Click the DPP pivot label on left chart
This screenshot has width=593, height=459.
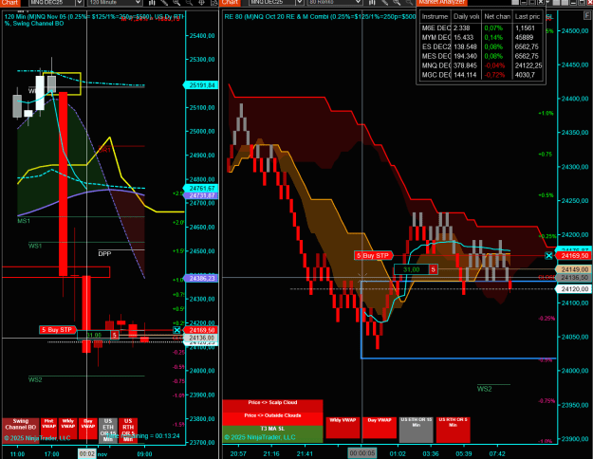pos(104,254)
